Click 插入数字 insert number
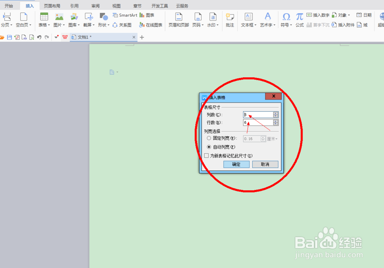Image resolution: width=384 pixels, height=268 pixels. (x=318, y=15)
